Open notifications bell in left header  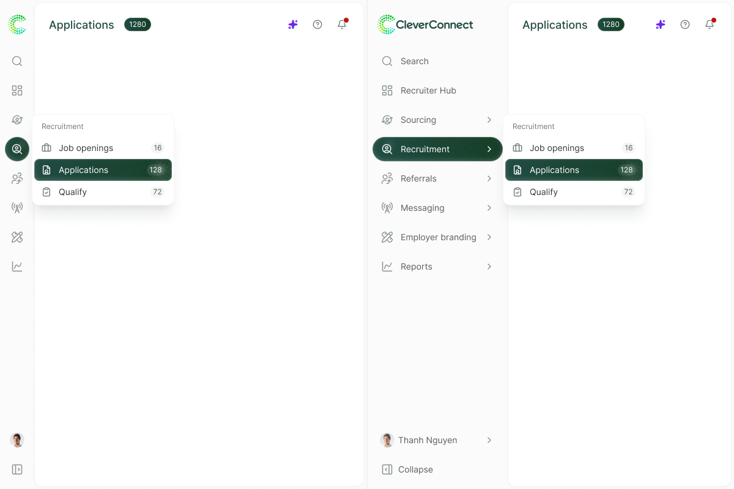342,24
